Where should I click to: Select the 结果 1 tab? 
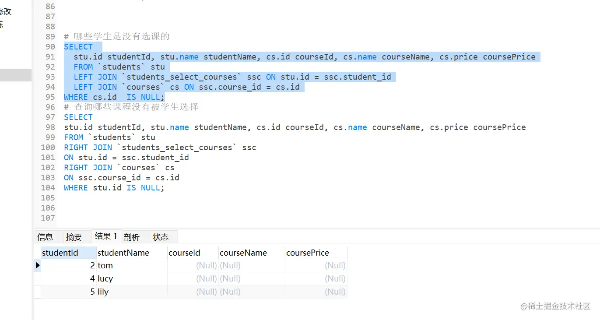click(x=106, y=236)
